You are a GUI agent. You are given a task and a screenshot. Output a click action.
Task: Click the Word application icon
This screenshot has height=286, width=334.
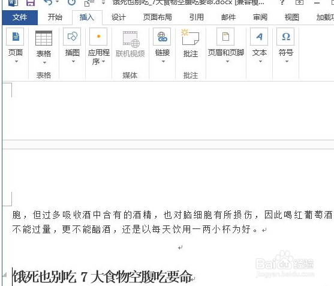pos(13,3)
